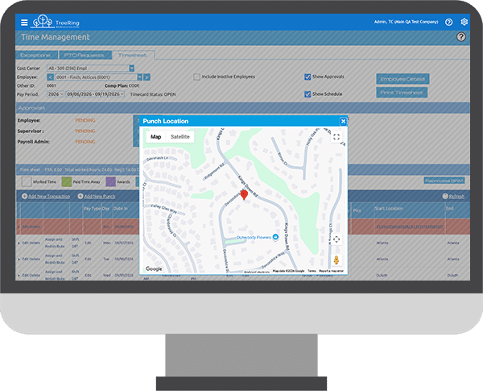Image resolution: width=483 pixels, height=391 pixels.
Task: Open Employee selection dropdown
Action: click(139, 77)
